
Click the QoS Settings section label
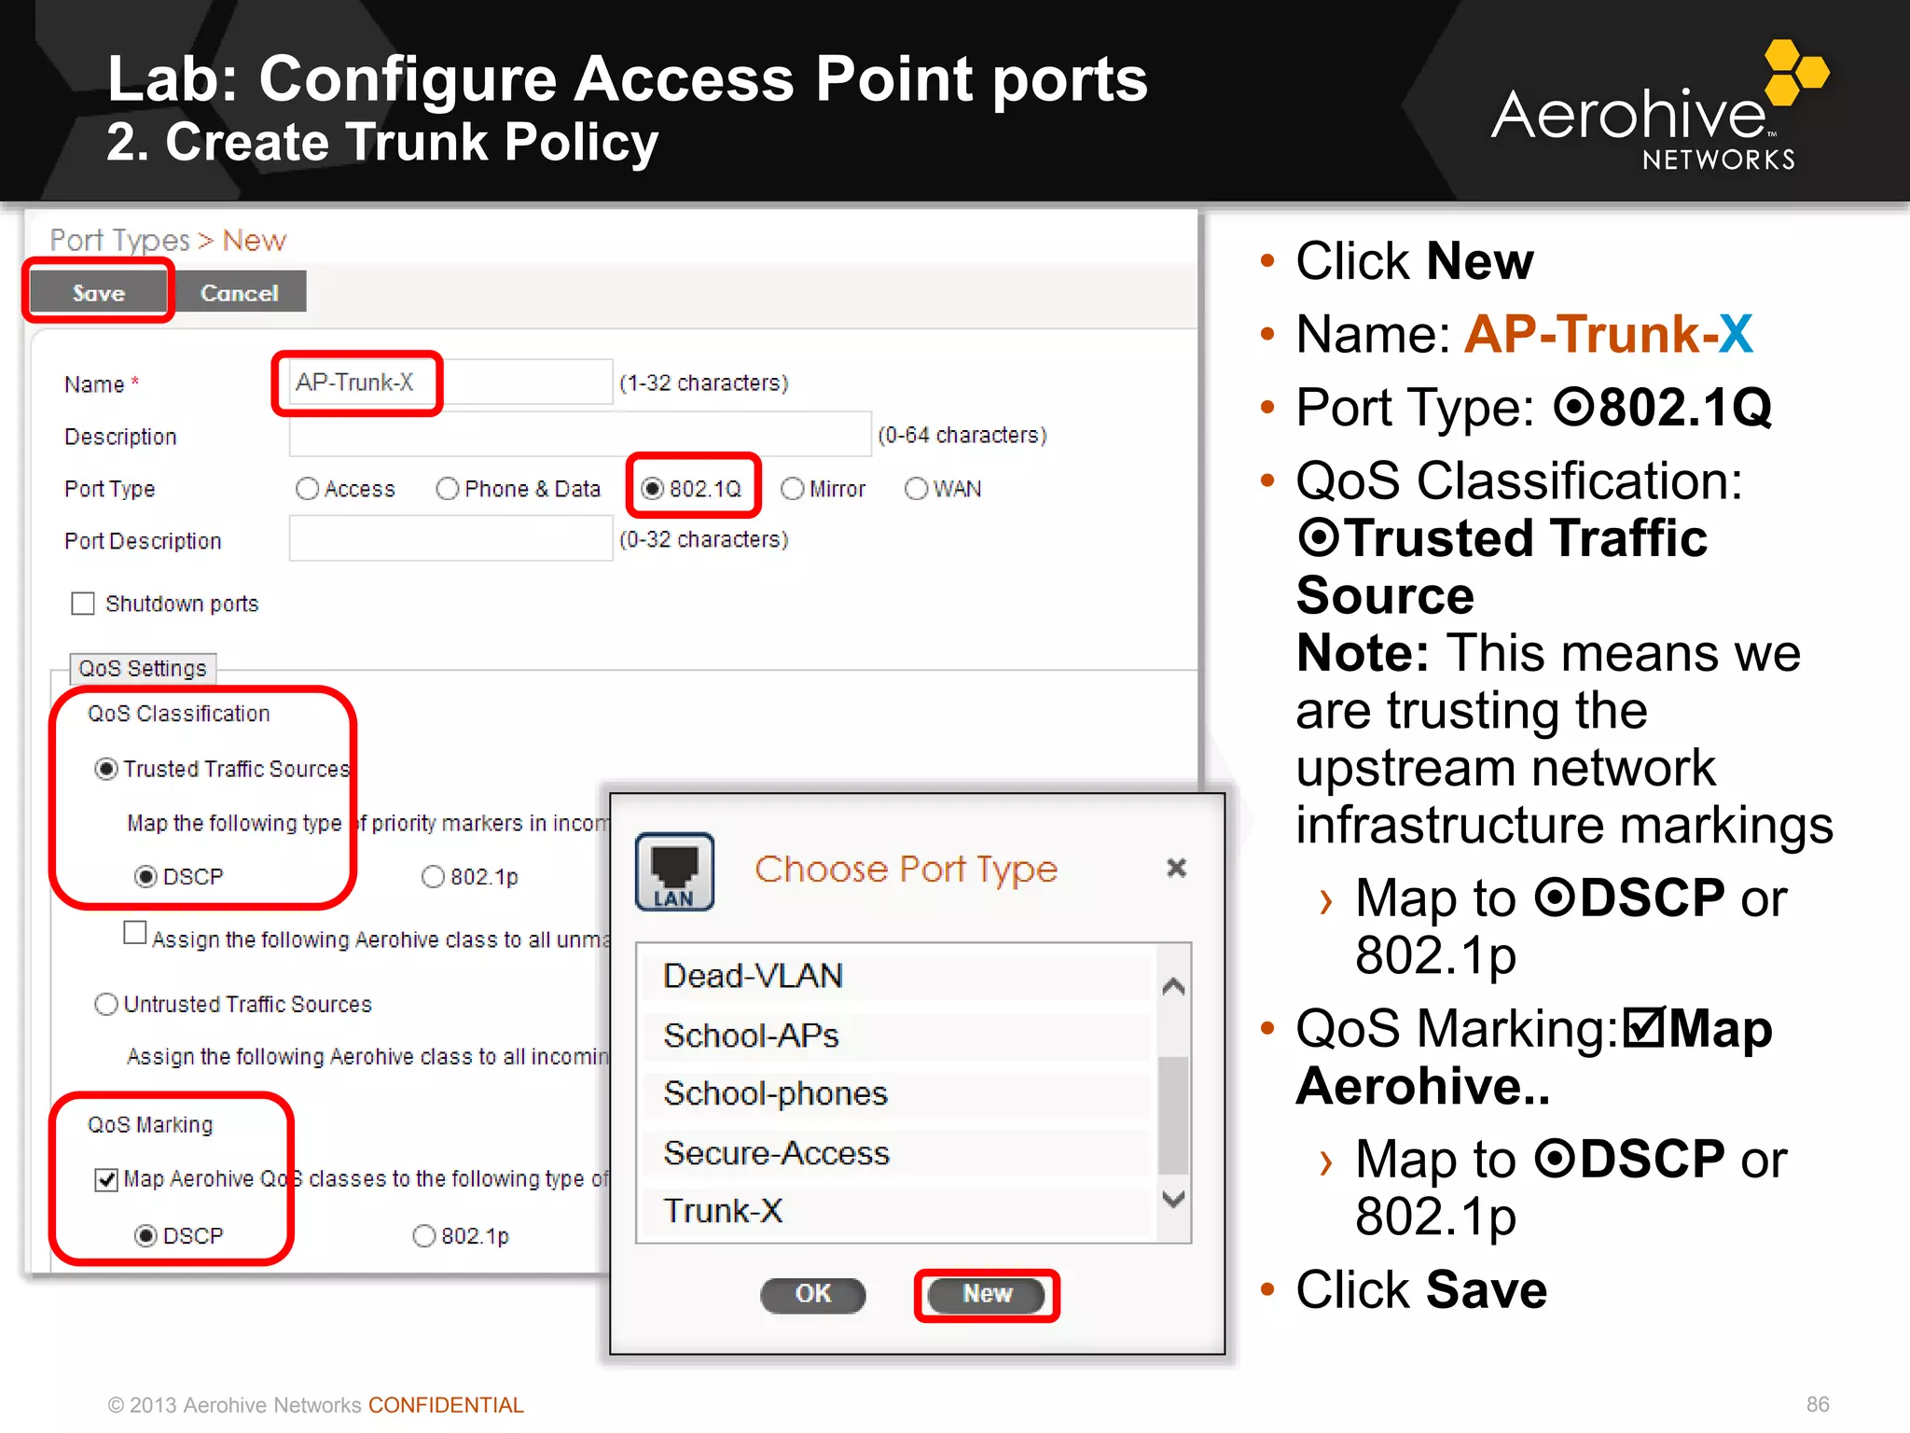coord(143,669)
